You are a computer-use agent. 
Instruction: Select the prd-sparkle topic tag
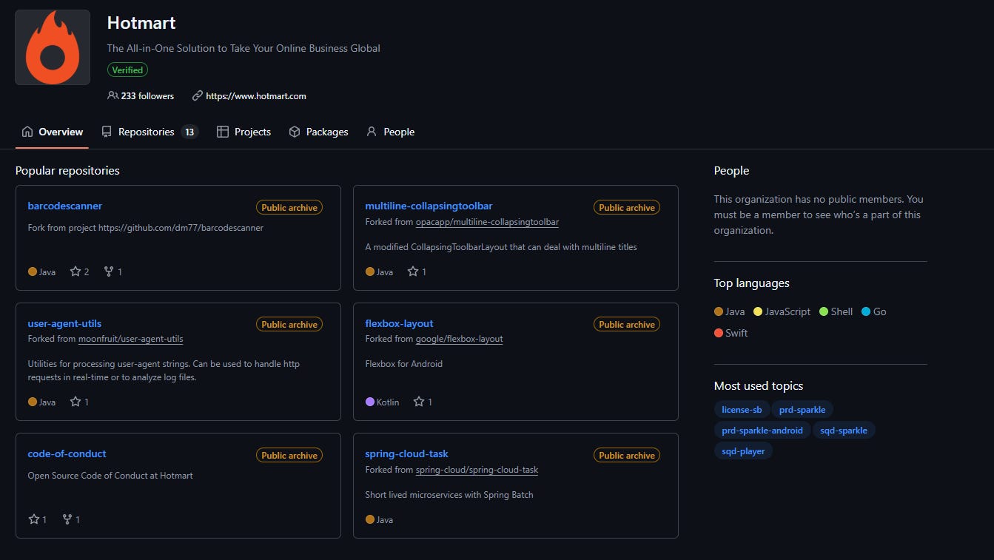(x=802, y=409)
